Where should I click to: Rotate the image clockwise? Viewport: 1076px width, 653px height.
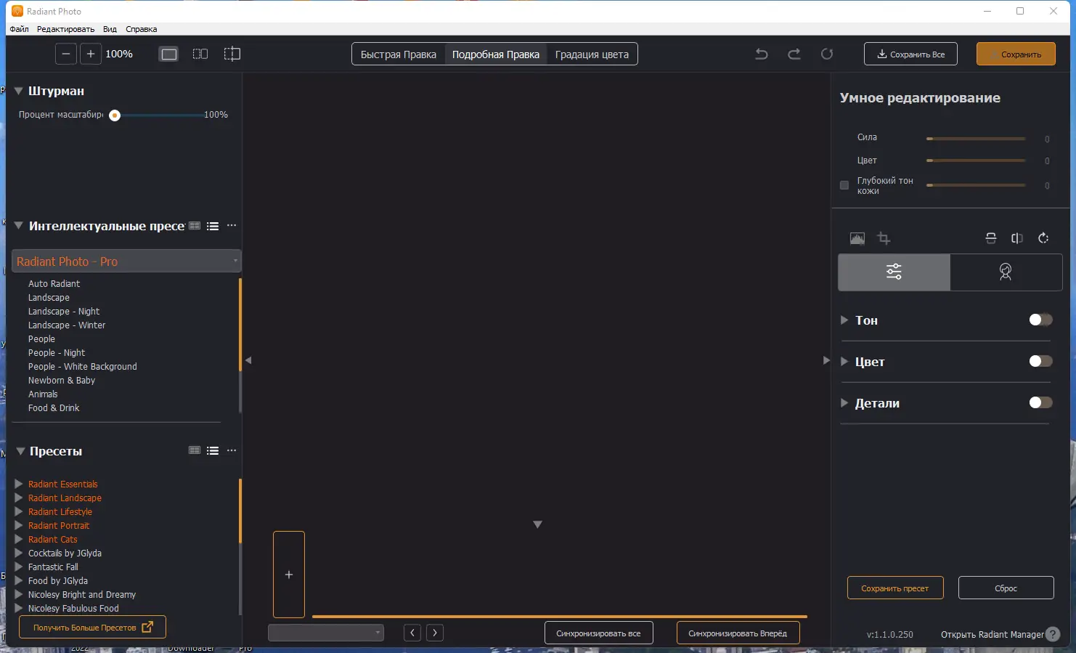click(x=1043, y=238)
